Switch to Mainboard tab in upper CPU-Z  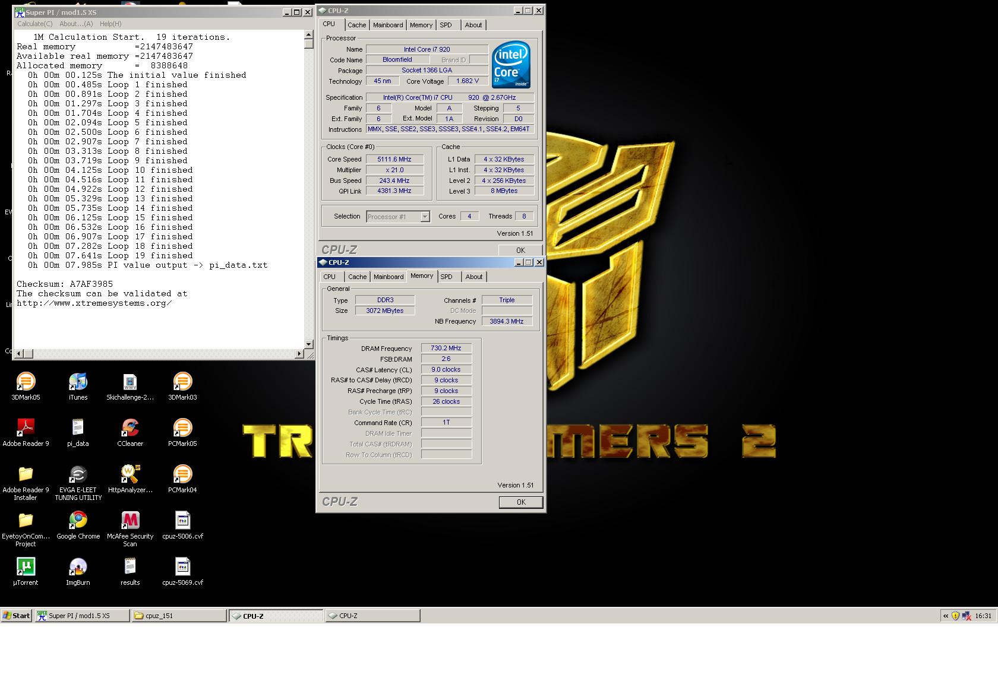[x=388, y=25]
